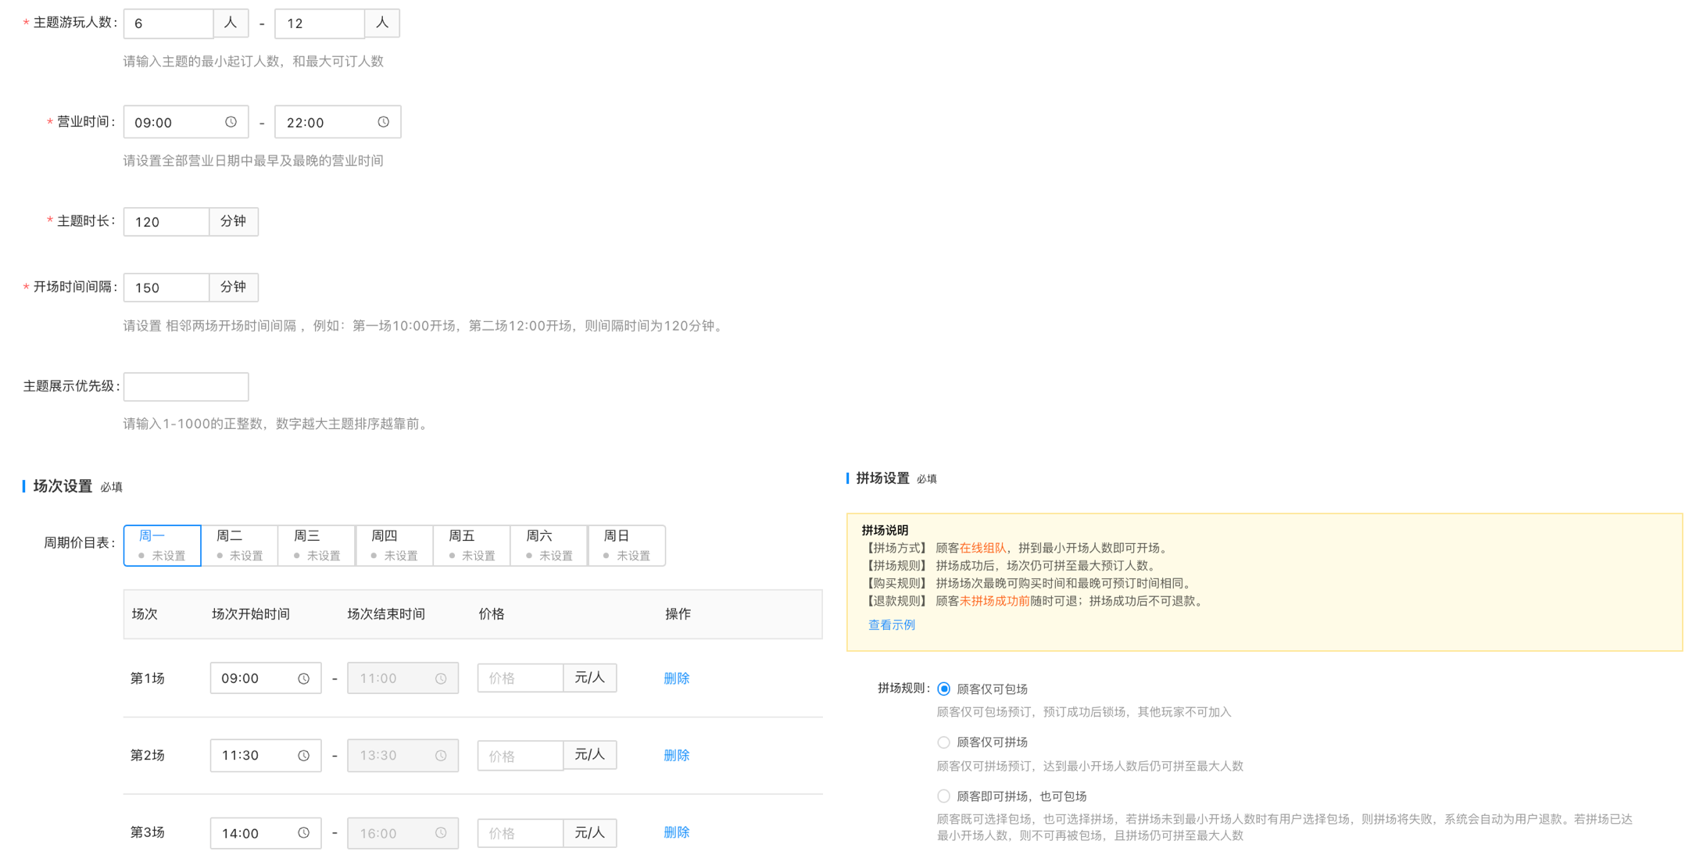Click clock icon in business start time 09:00
Screen dimensions: 1696x855
coord(231,122)
